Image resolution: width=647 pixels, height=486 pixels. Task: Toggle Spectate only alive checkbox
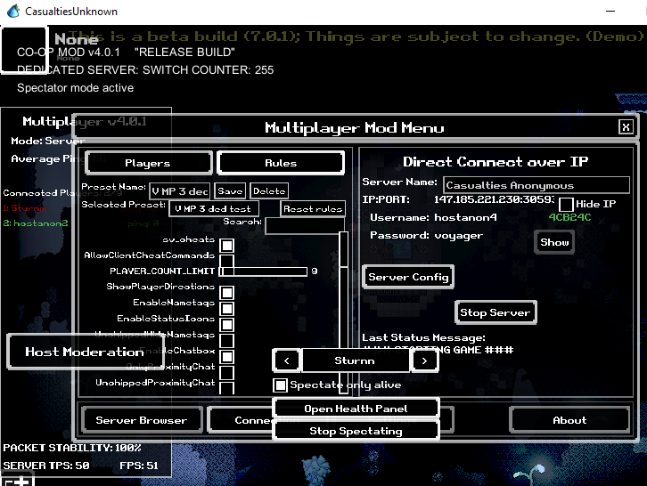pos(281,385)
